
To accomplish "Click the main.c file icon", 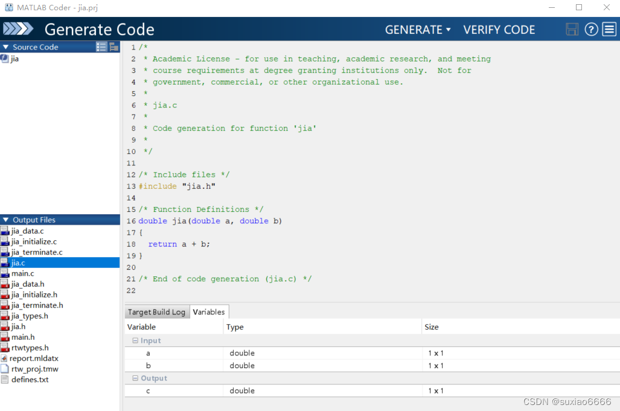I will [x=5, y=273].
